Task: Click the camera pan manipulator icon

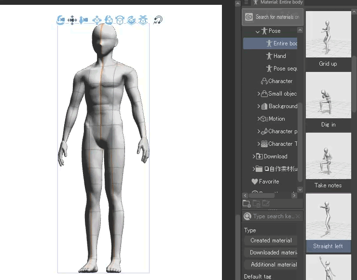Action: (x=72, y=20)
